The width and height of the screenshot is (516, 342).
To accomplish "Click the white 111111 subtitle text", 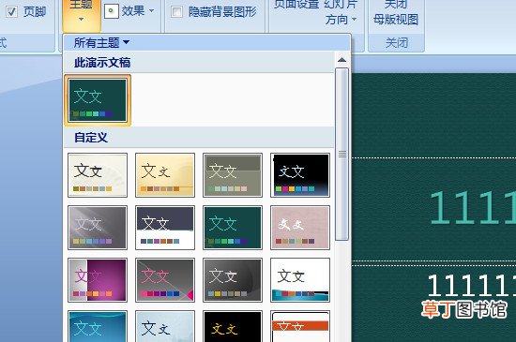I will pyautogui.click(x=472, y=286).
